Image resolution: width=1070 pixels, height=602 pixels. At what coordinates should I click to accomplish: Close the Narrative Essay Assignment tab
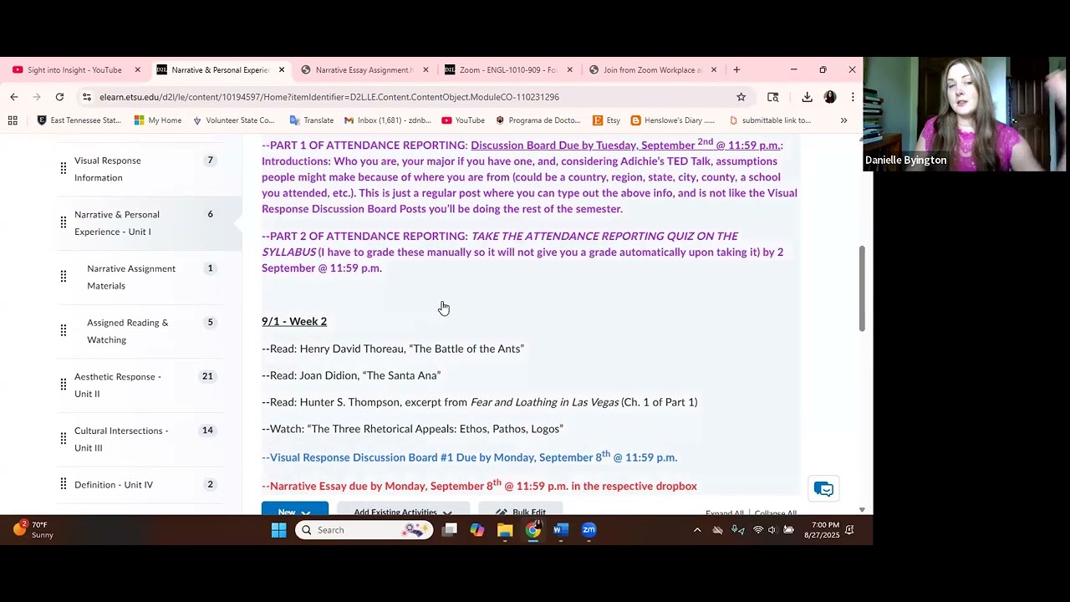tap(425, 70)
